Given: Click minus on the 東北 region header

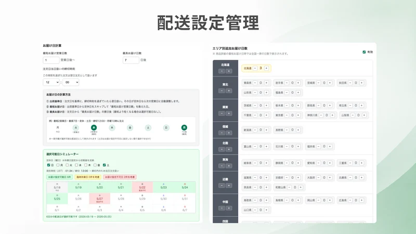Looking at the screenshot, I should pyautogui.click(x=222, y=90).
